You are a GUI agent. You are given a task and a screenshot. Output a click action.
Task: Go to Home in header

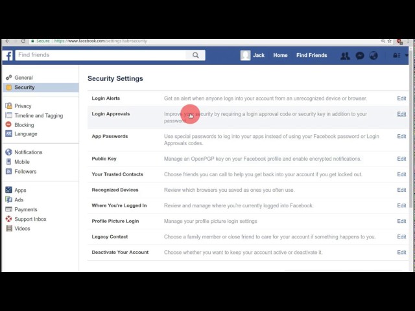[x=280, y=55]
